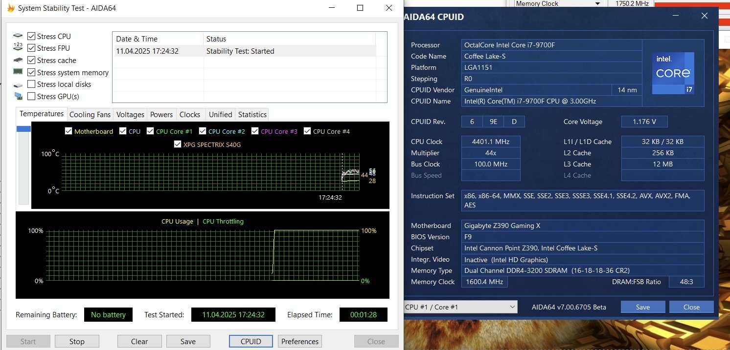730x350 pixels.
Task: Click the disk drive icon beside Stress local disks
Action: tap(18, 85)
